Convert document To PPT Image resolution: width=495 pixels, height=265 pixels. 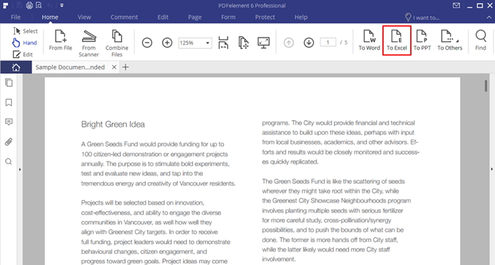(x=422, y=40)
